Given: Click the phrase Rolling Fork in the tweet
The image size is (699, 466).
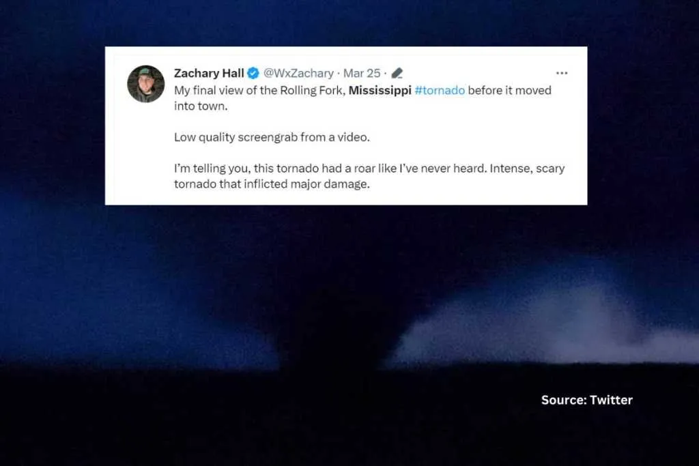Looking at the screenshot, I should 310,90.
